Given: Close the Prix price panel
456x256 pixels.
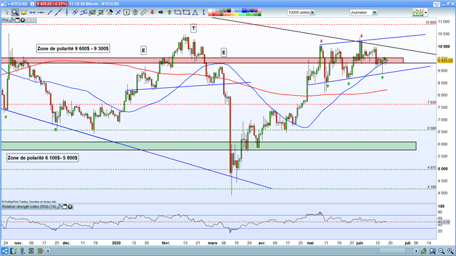Looking at the screenshot, I should pyautogui.click(x=22, y=20).
